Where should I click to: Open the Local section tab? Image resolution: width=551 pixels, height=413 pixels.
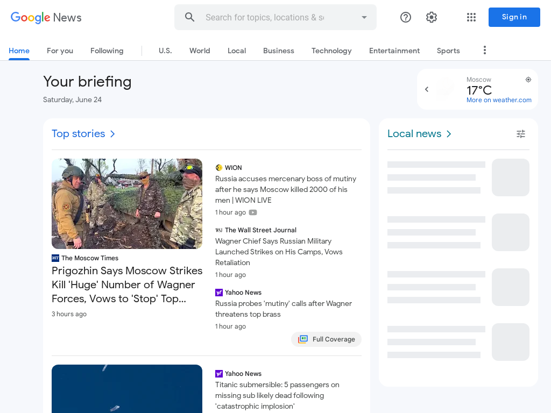pos(237,51)
